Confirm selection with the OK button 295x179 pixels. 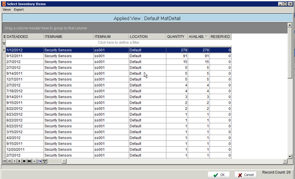tap(219, 175)
